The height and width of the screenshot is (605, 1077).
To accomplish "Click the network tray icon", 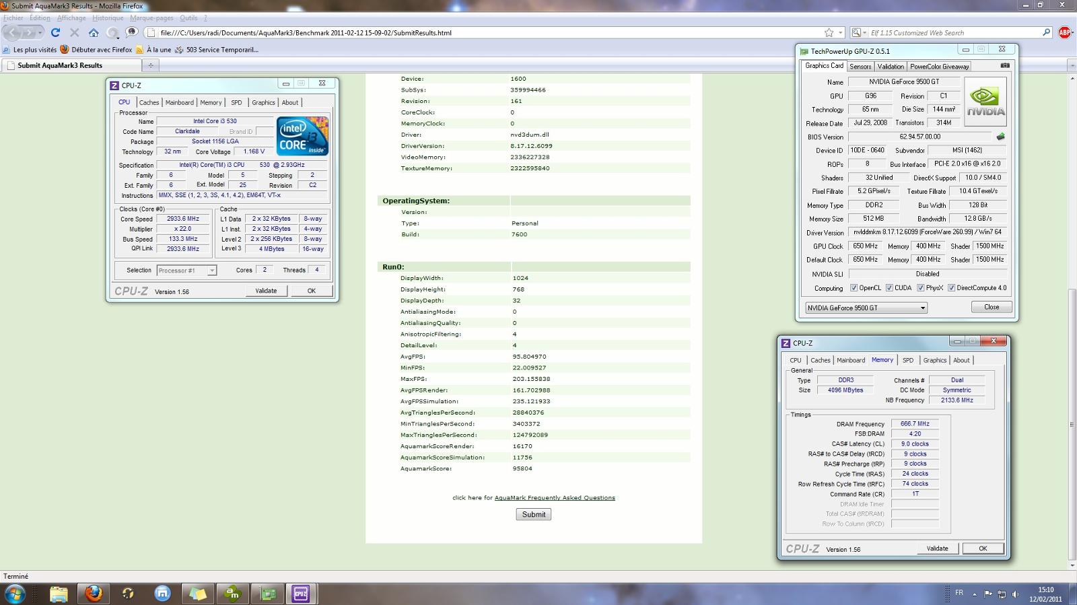I will (1002, 594).
